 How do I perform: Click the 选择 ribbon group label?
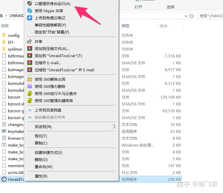(x=170, y=7)
